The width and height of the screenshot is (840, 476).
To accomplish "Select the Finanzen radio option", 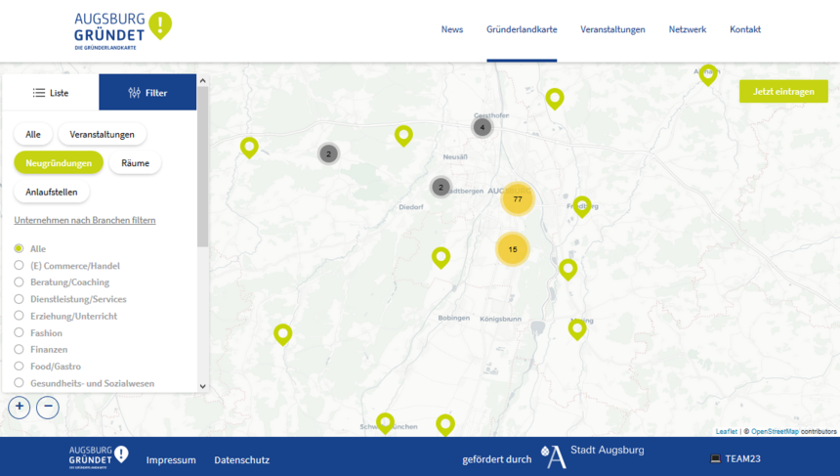I will (x=19, y=349).
